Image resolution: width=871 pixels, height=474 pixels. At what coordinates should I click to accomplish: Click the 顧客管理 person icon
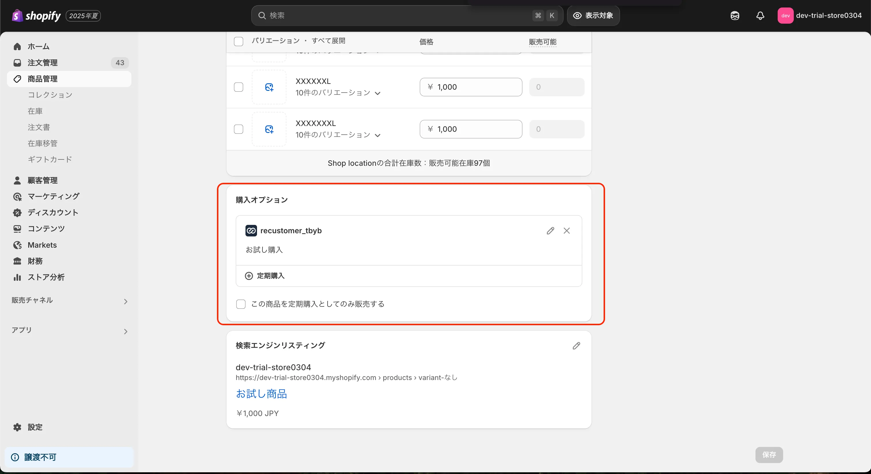tap(17, 180)
